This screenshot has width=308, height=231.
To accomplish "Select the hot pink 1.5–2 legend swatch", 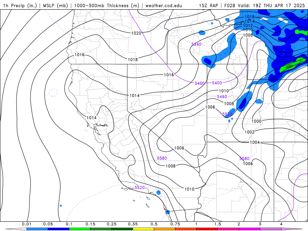I will (x=228, y=229).
